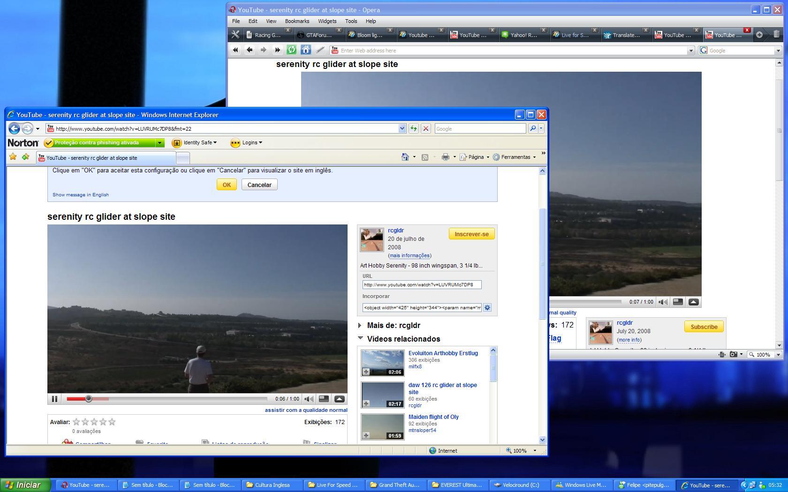The width and height of the screenshot is (788, 492).
Task: Add Evoluiton Arthobby video to quicklist
Action: pyautogui.click(x=366, y=372)
